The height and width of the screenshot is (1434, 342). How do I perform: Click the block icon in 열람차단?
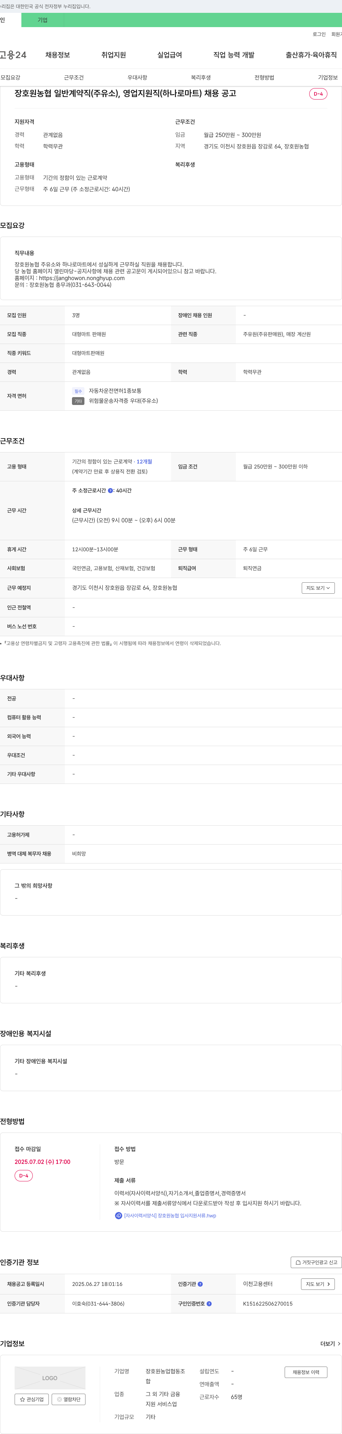[59, 1399]
